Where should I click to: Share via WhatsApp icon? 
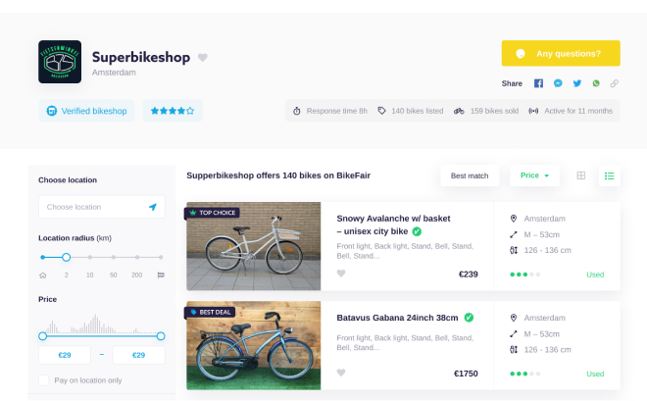pos(596,84)
